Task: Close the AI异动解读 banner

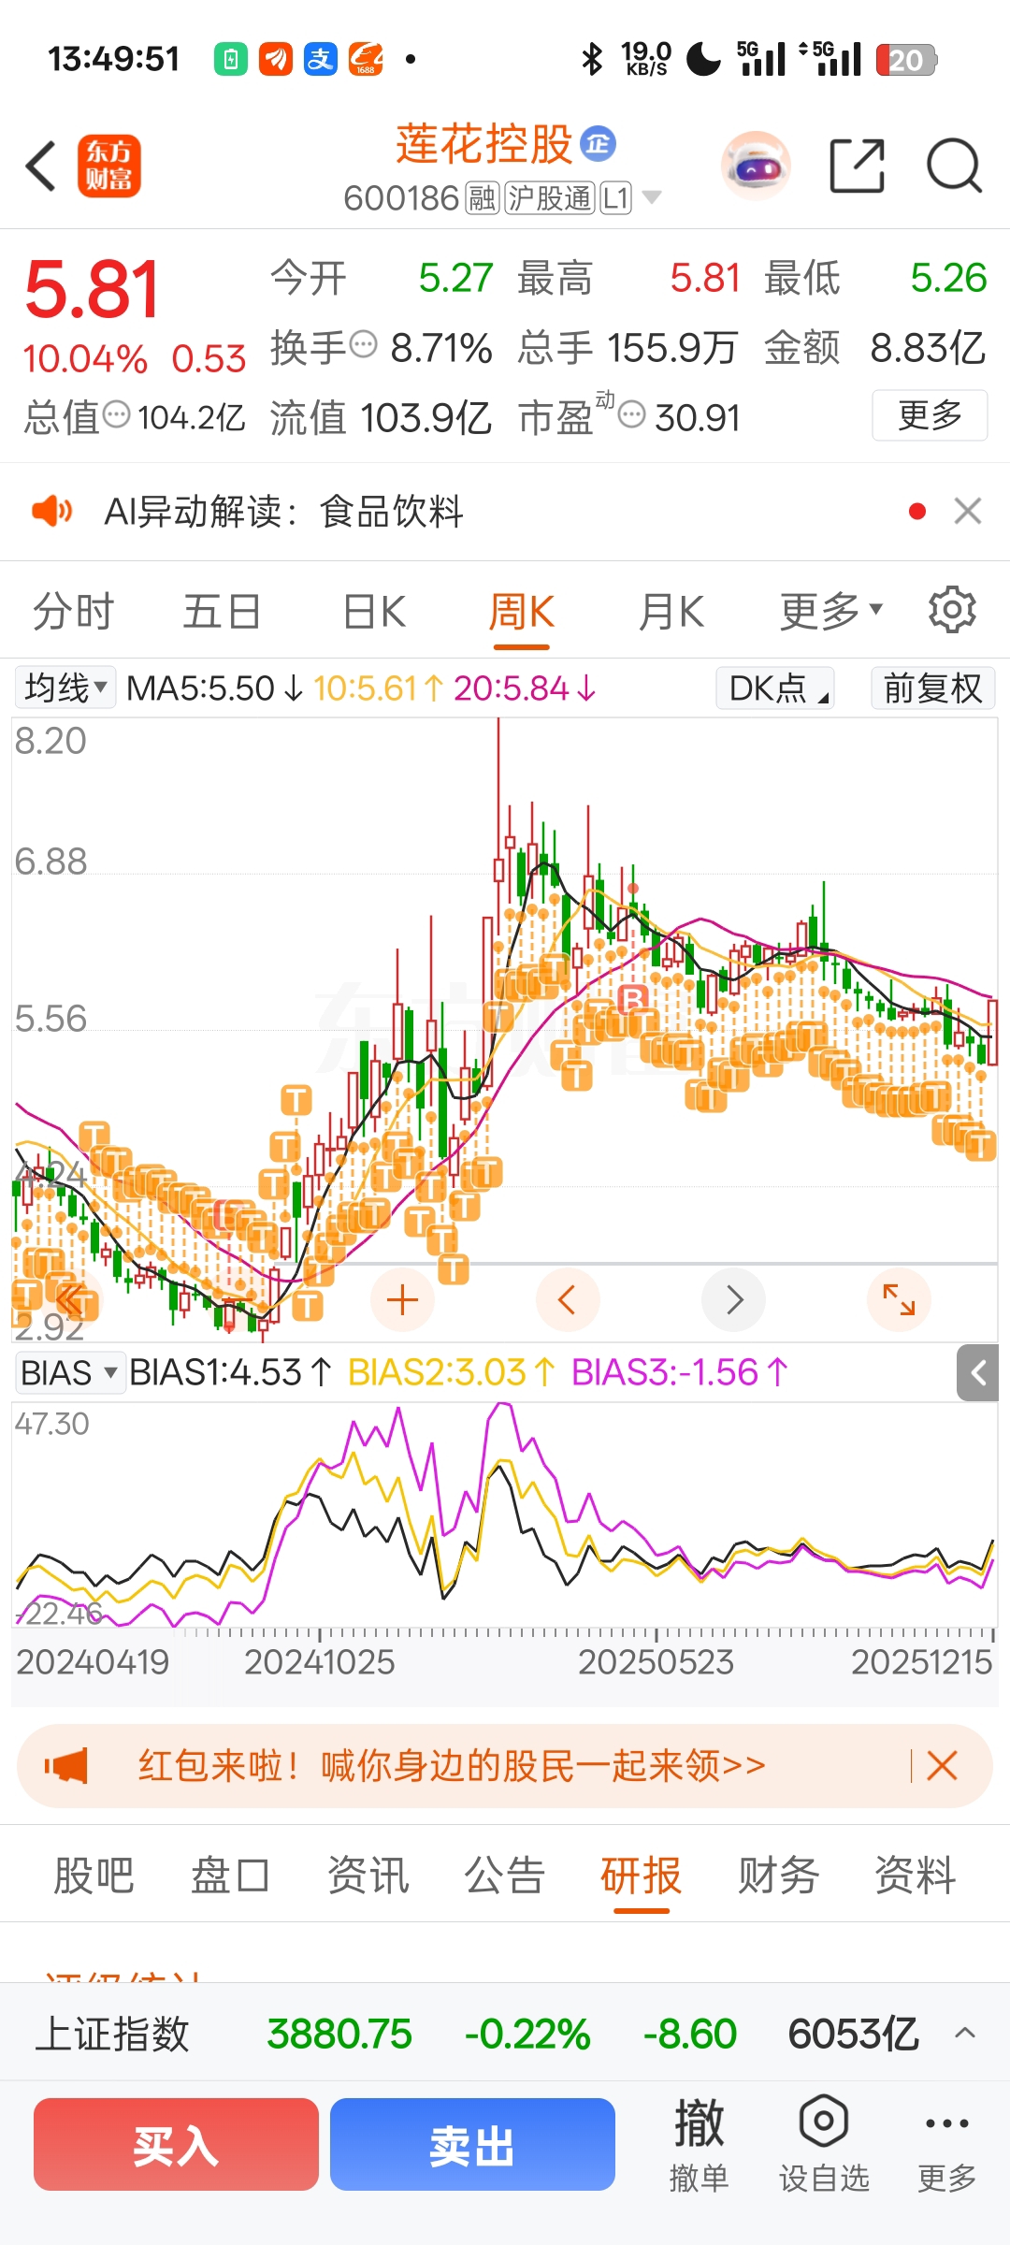Action: pos(968,511)
